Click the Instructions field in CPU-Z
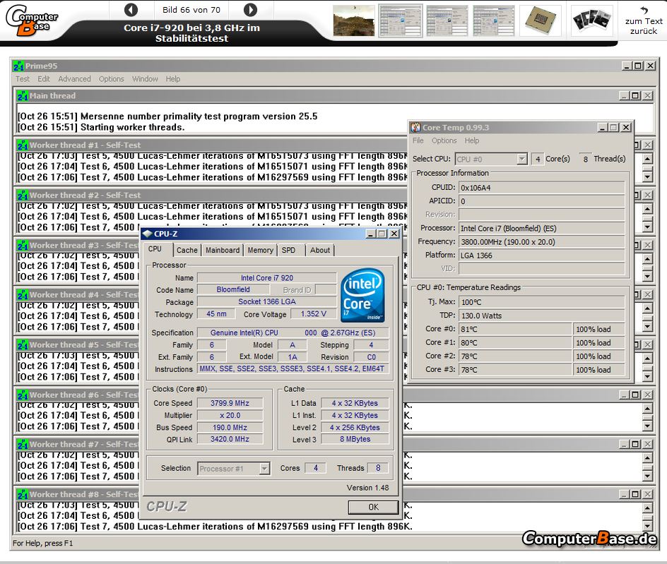Screen dimensions: 667x564 [x=293, y=369]
